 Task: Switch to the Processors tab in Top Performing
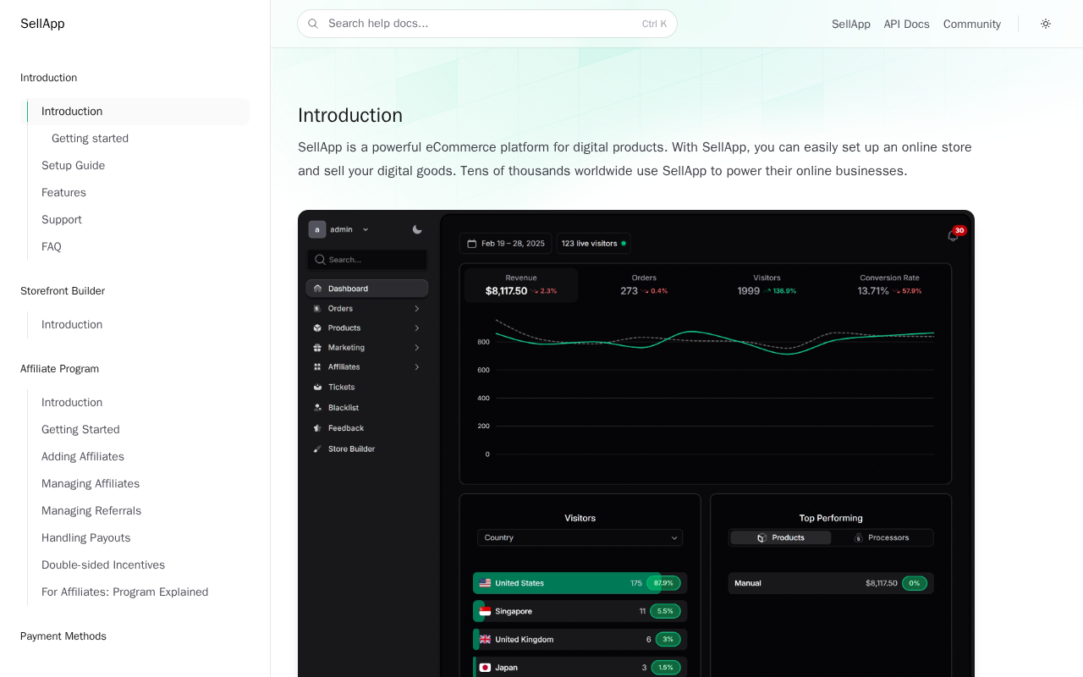pos(882,538)
